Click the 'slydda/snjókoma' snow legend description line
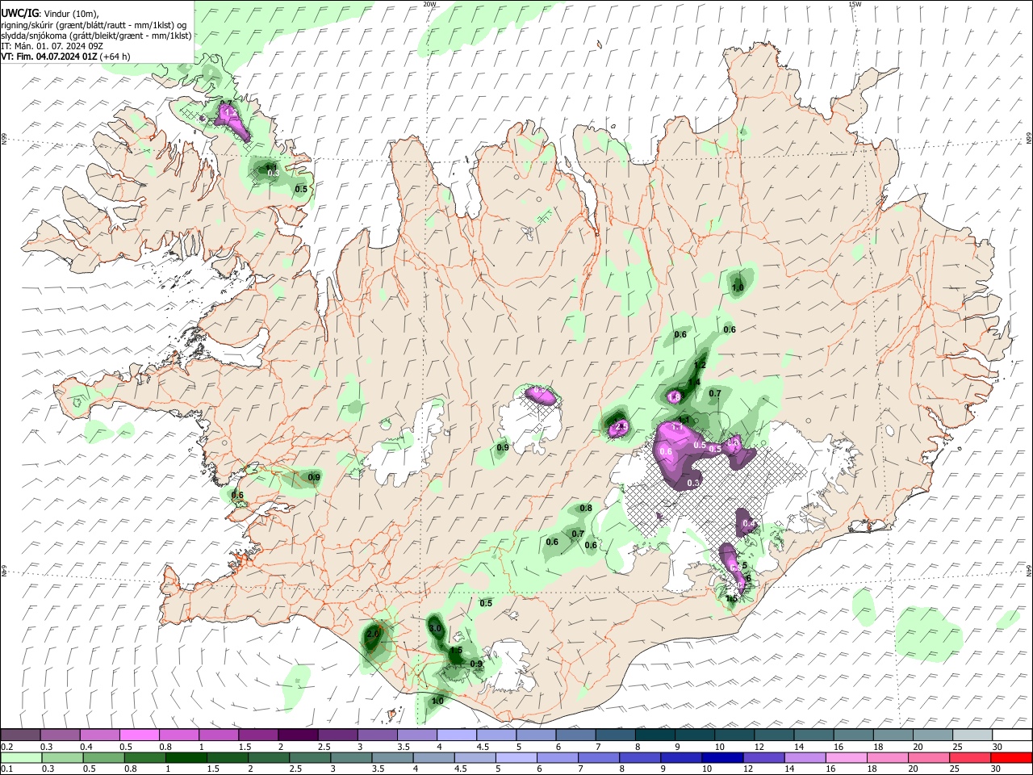The height and width of the screenshot is (775, 1033). (96, 36)
